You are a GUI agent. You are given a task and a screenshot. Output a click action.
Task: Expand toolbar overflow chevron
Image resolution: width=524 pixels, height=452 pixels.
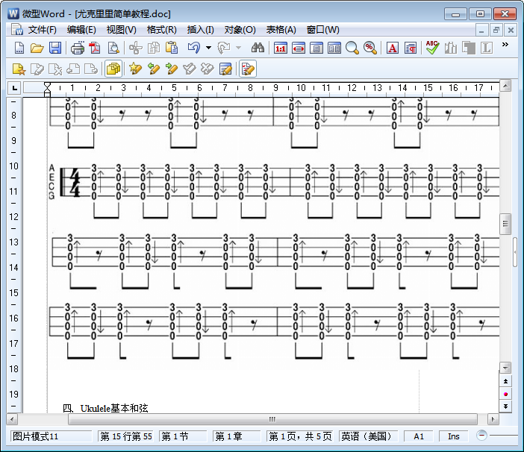505,45
